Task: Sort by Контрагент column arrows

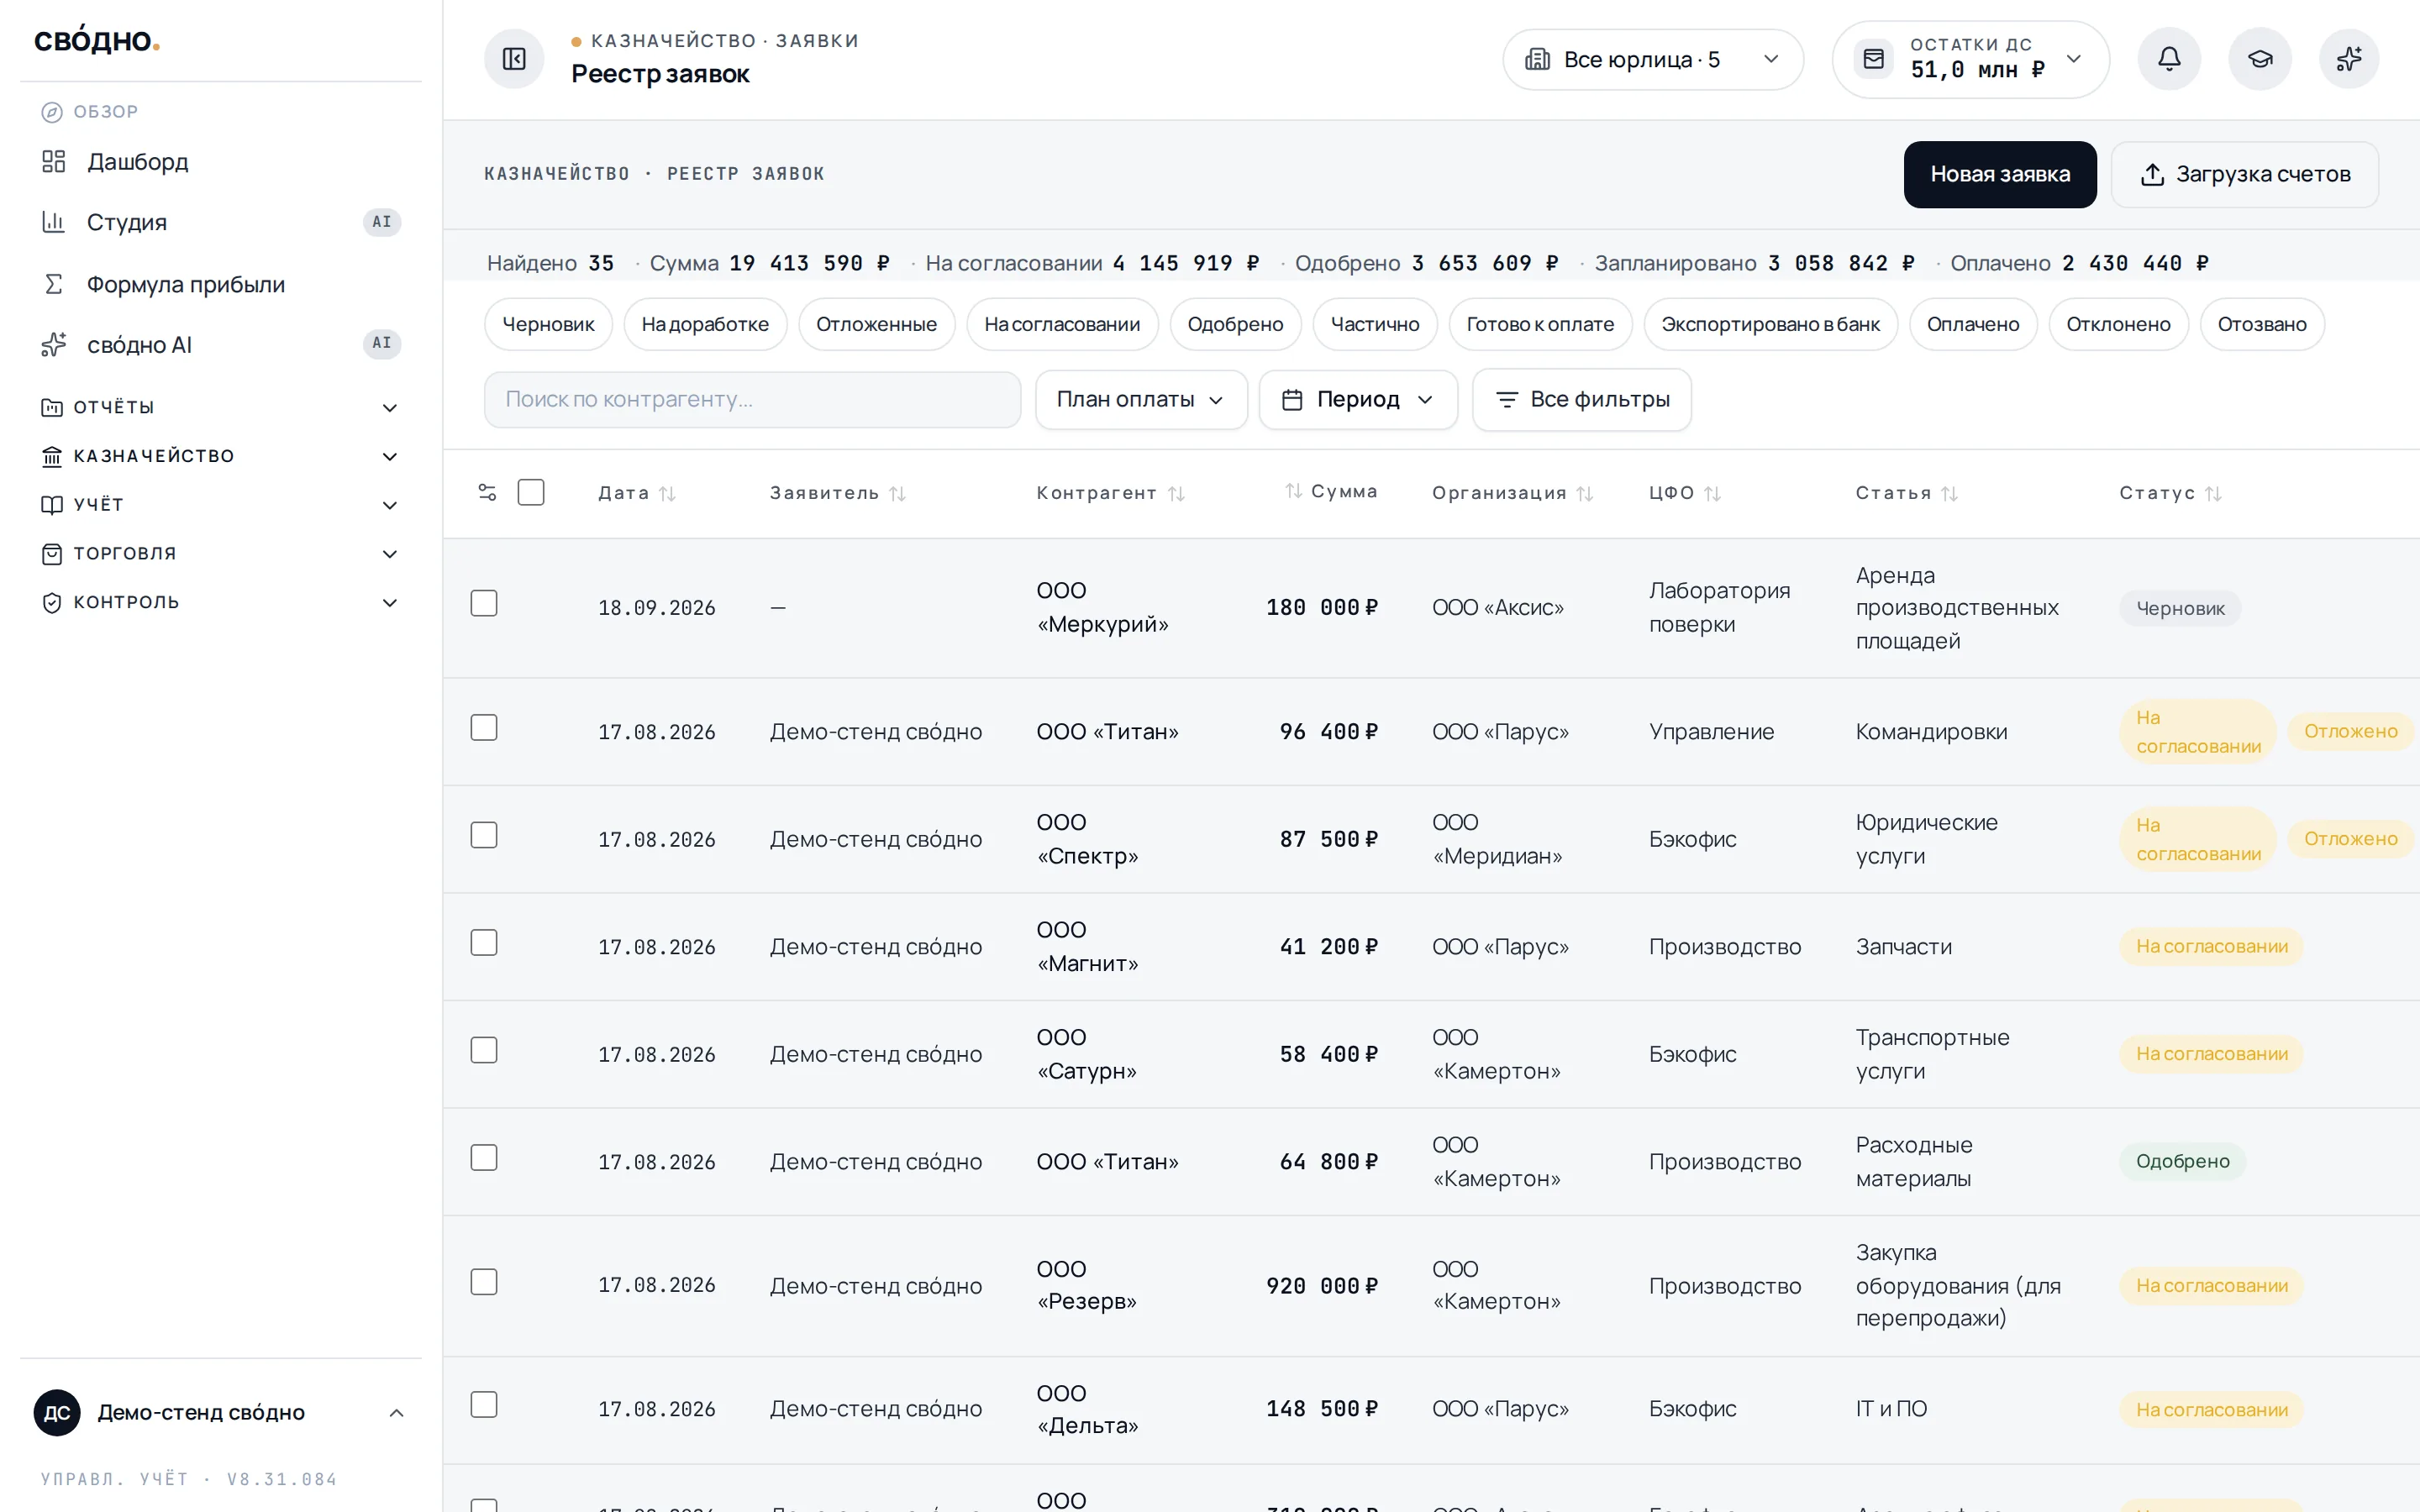Action: (1176, 493)
